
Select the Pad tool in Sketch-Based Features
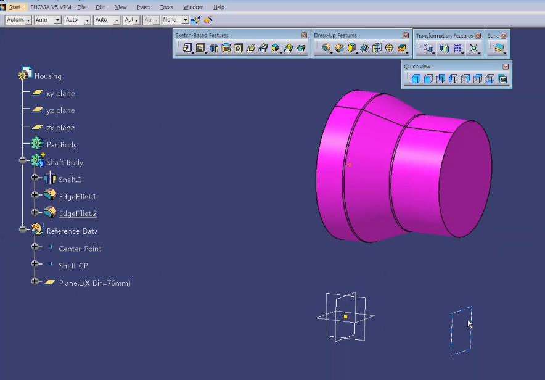(x=187, y=48)
